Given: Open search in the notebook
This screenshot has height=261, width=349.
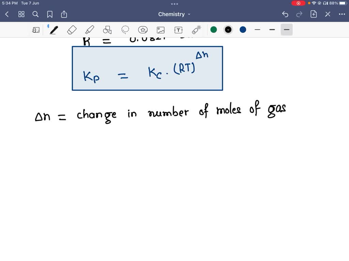Looking at the screenshot, I should pyautogui.click(x=35, y=14).
